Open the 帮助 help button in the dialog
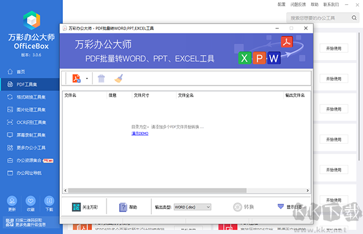 click(x=128, y=207)
